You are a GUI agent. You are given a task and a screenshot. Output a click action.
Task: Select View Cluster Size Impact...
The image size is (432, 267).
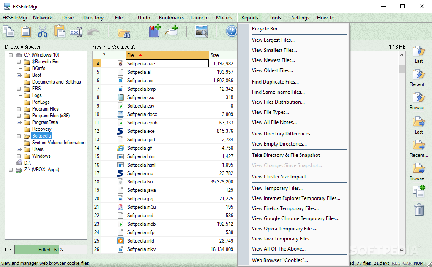(281, 177)
